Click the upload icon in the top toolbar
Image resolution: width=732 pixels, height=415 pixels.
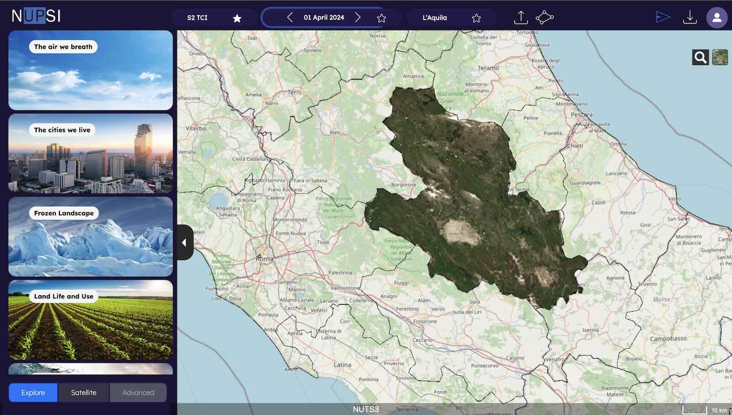521,17
